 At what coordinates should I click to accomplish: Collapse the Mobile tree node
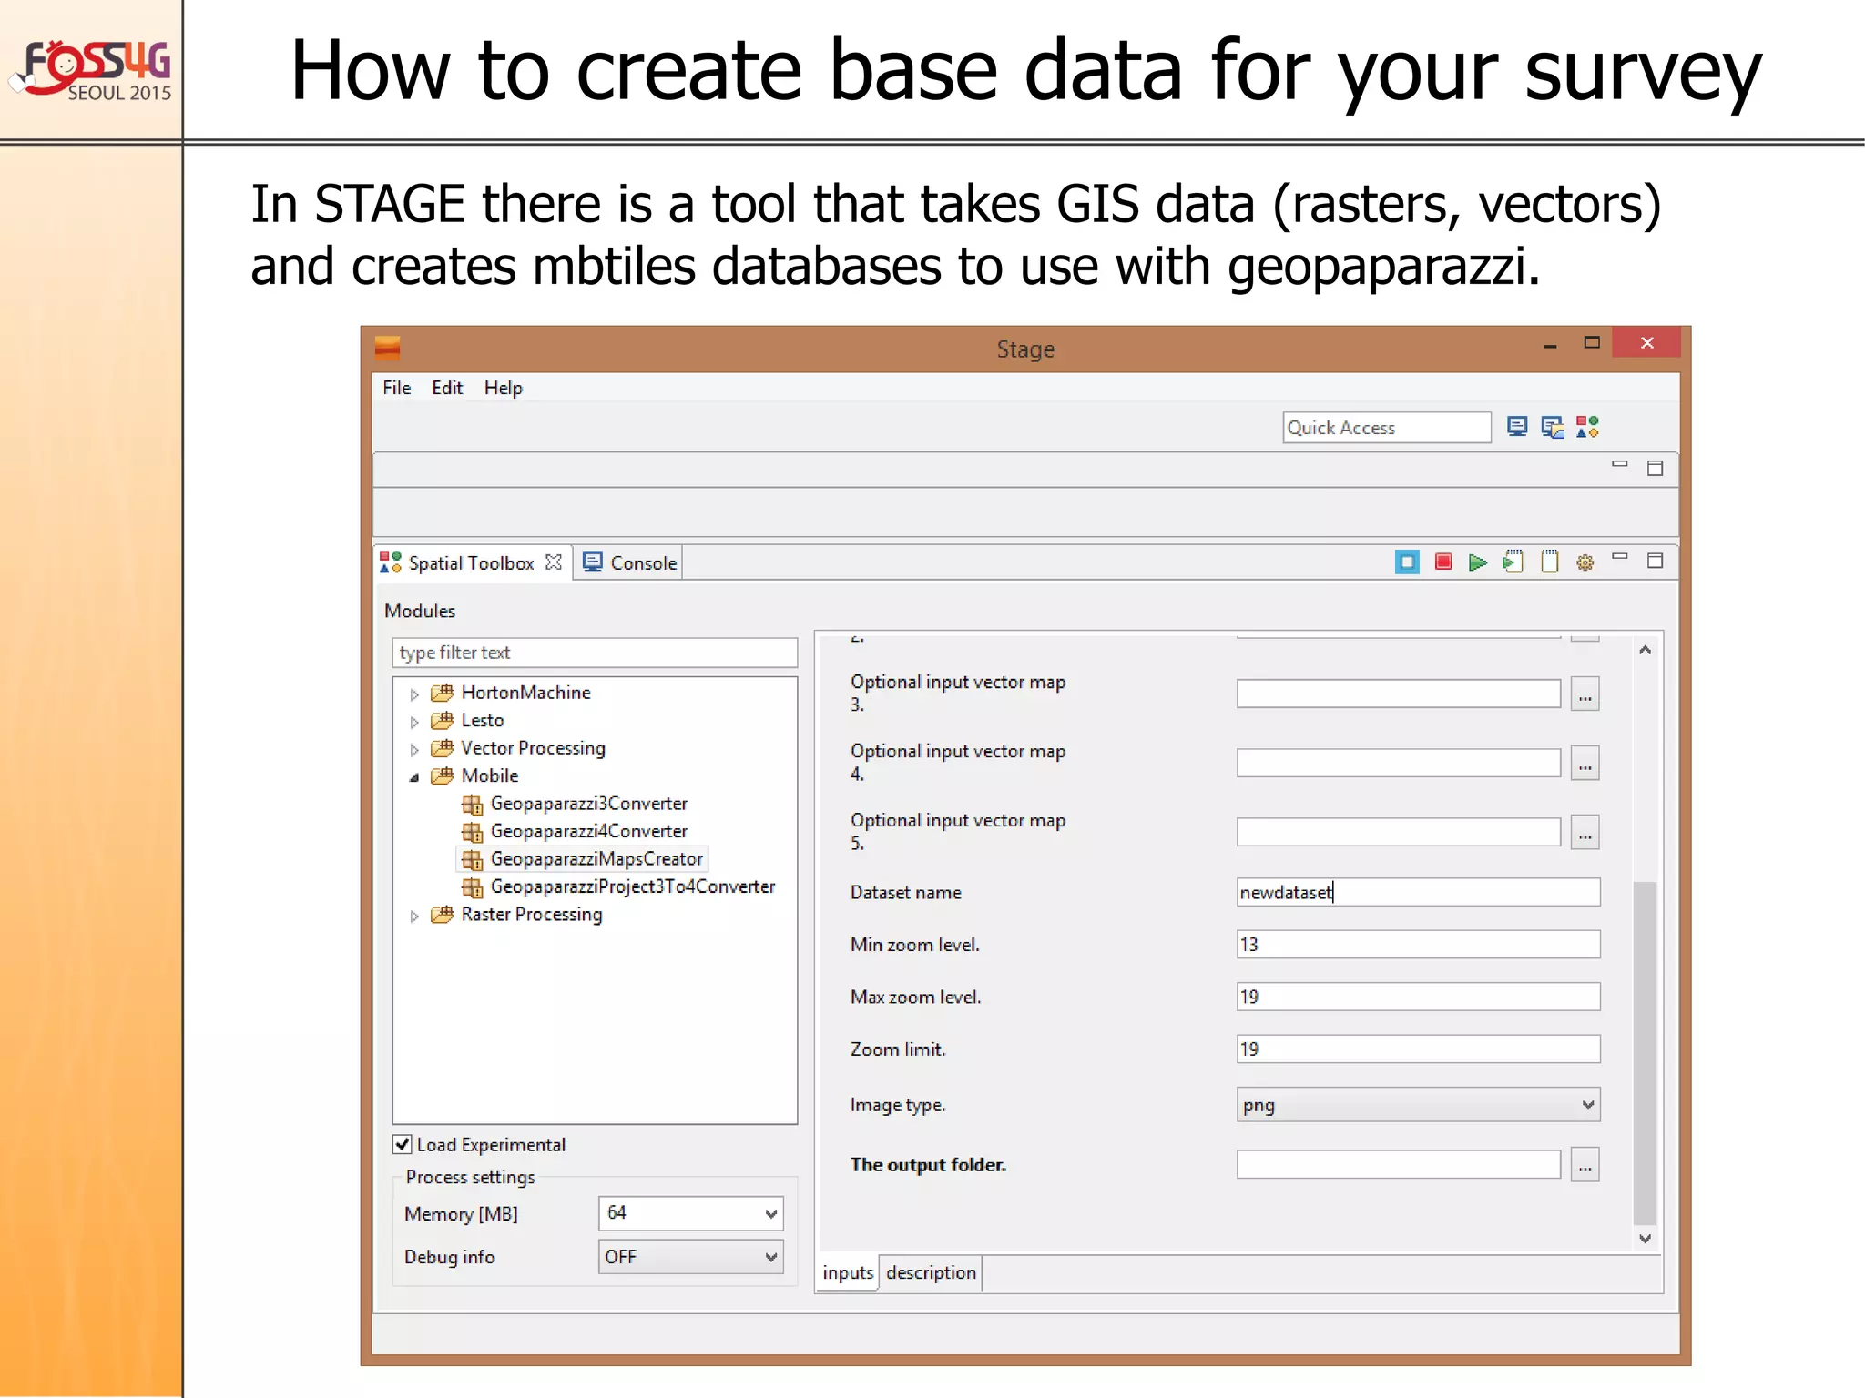pos(414,777)
